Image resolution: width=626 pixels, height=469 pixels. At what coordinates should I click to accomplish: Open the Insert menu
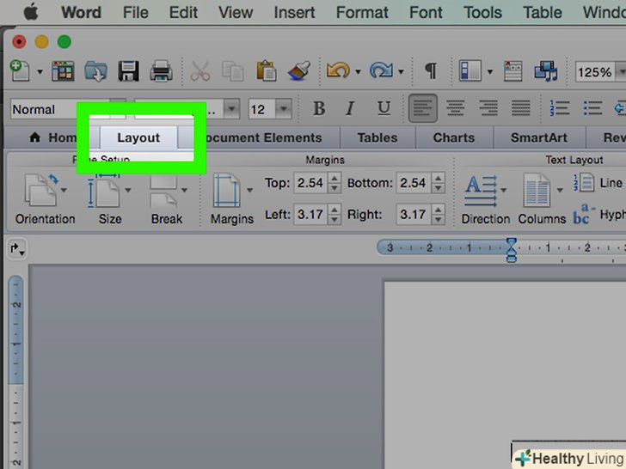click(x=294, y=12)
